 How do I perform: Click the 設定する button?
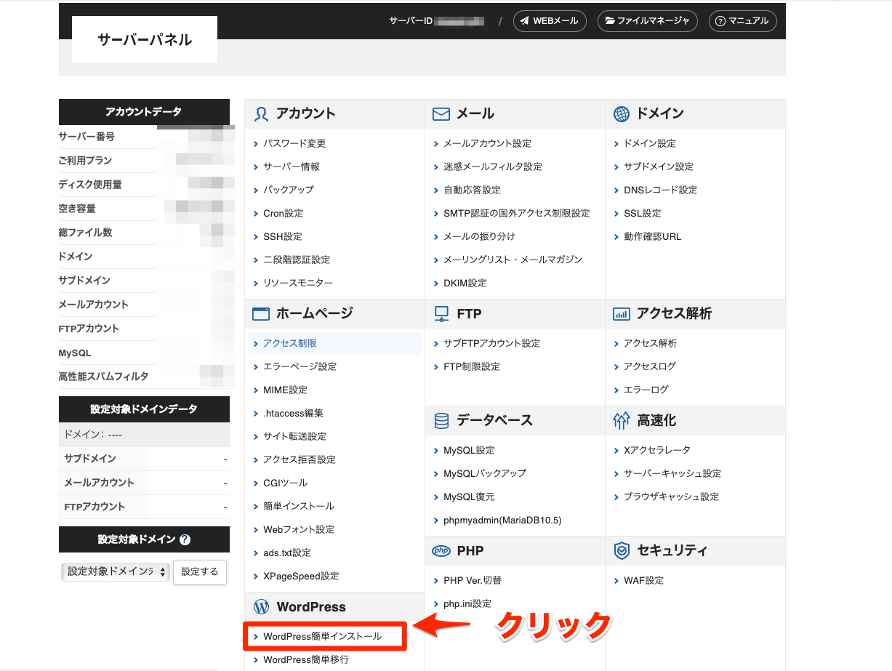click(200, 572)
